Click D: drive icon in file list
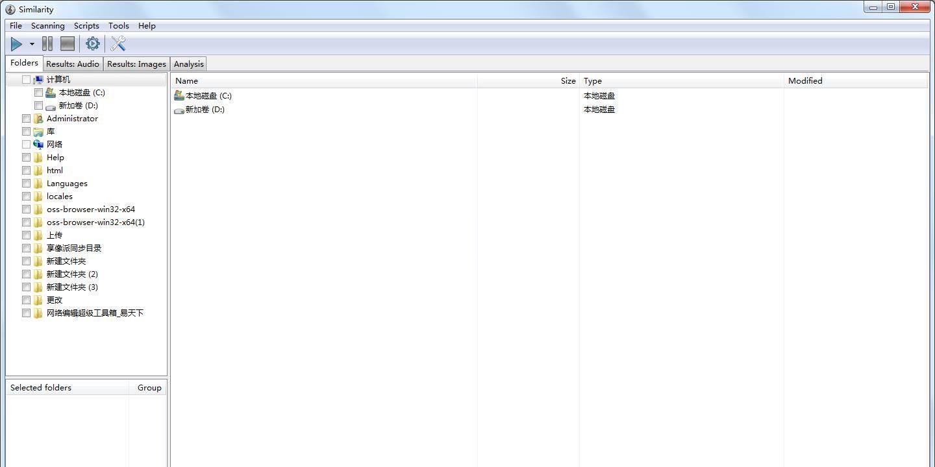Image resolution: width=935 pixels, height=467 pixels. 179,110
